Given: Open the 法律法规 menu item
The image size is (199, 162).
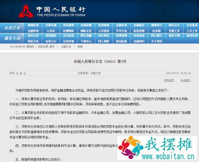Looking at the screenshot, I should tap(51, 25).
